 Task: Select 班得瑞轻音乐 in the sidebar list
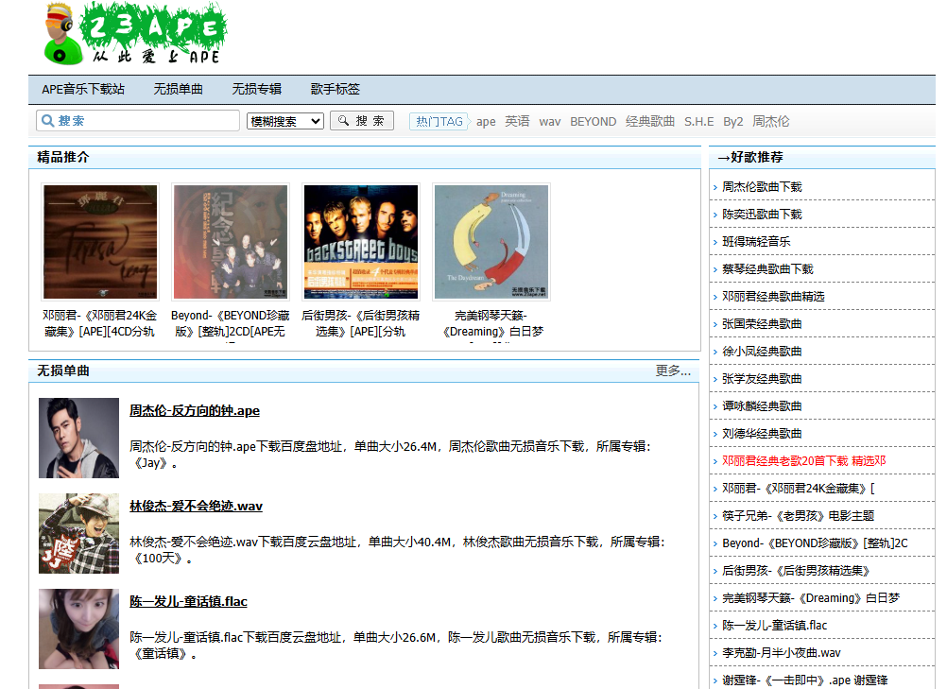click(756, 241)
